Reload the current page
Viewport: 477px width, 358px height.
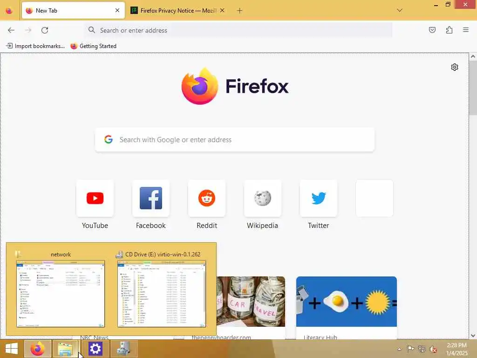tap(45, 30)
